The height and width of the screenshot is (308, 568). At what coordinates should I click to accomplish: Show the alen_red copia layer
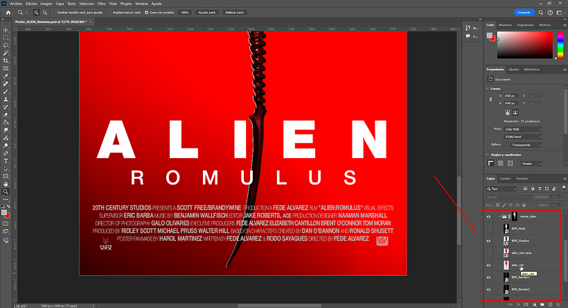tap(488, 253)
